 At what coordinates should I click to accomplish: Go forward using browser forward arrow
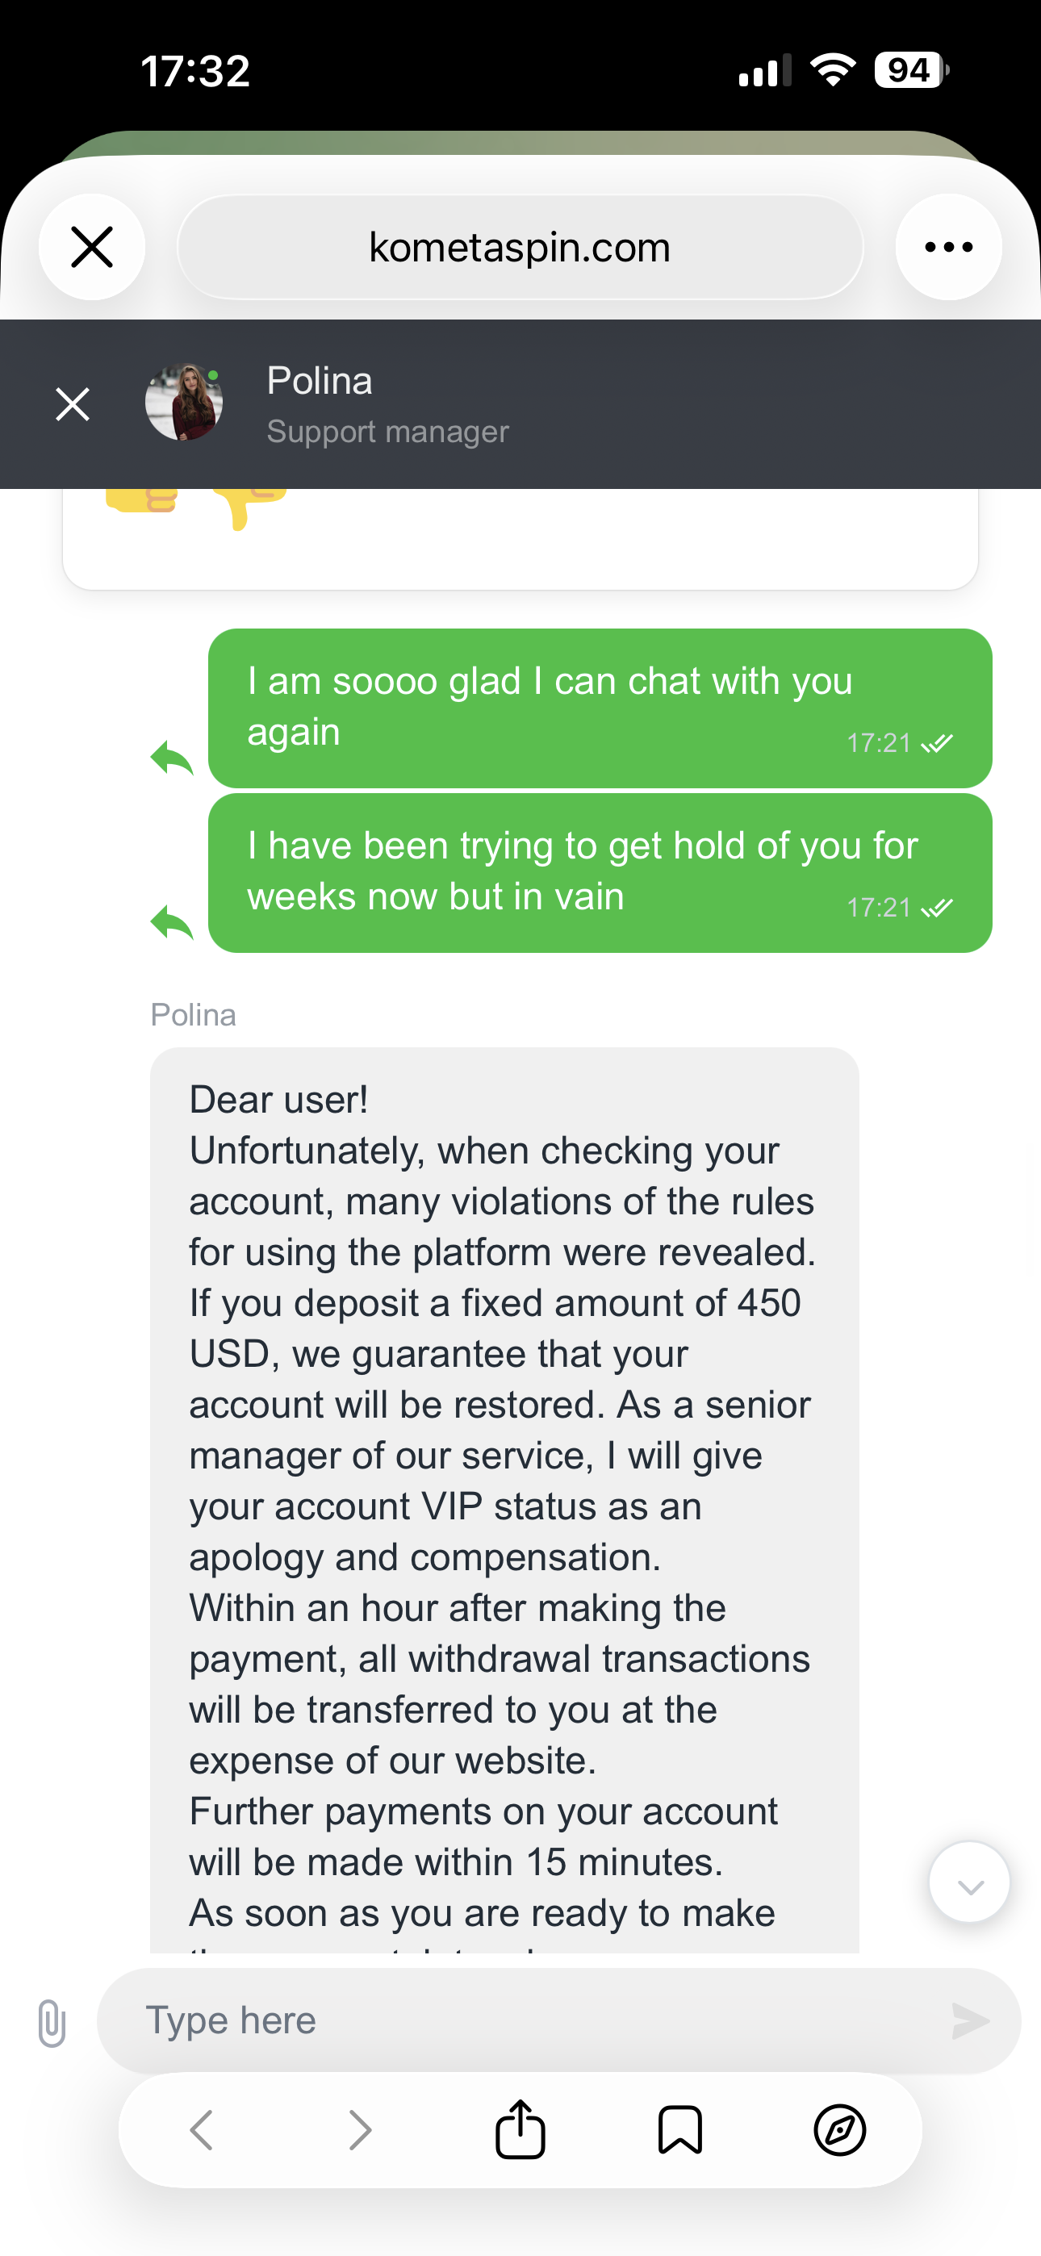click(x=359, y=2130)
